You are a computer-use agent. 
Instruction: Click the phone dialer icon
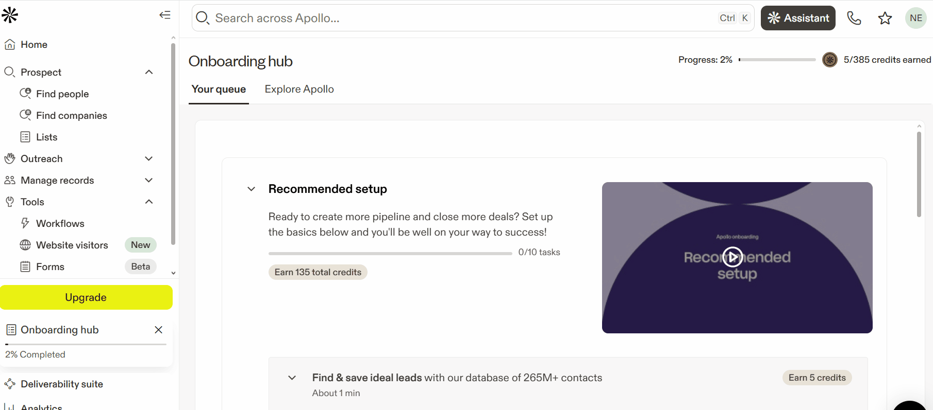pos(854,19)
